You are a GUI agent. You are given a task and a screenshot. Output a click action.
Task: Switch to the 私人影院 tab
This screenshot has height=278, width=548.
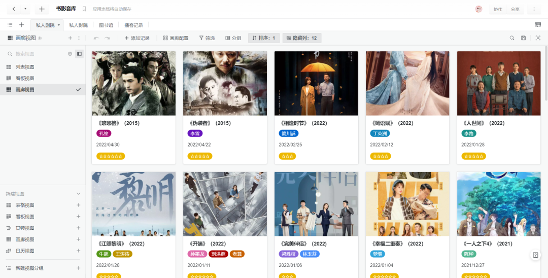(x=78, y=25)
